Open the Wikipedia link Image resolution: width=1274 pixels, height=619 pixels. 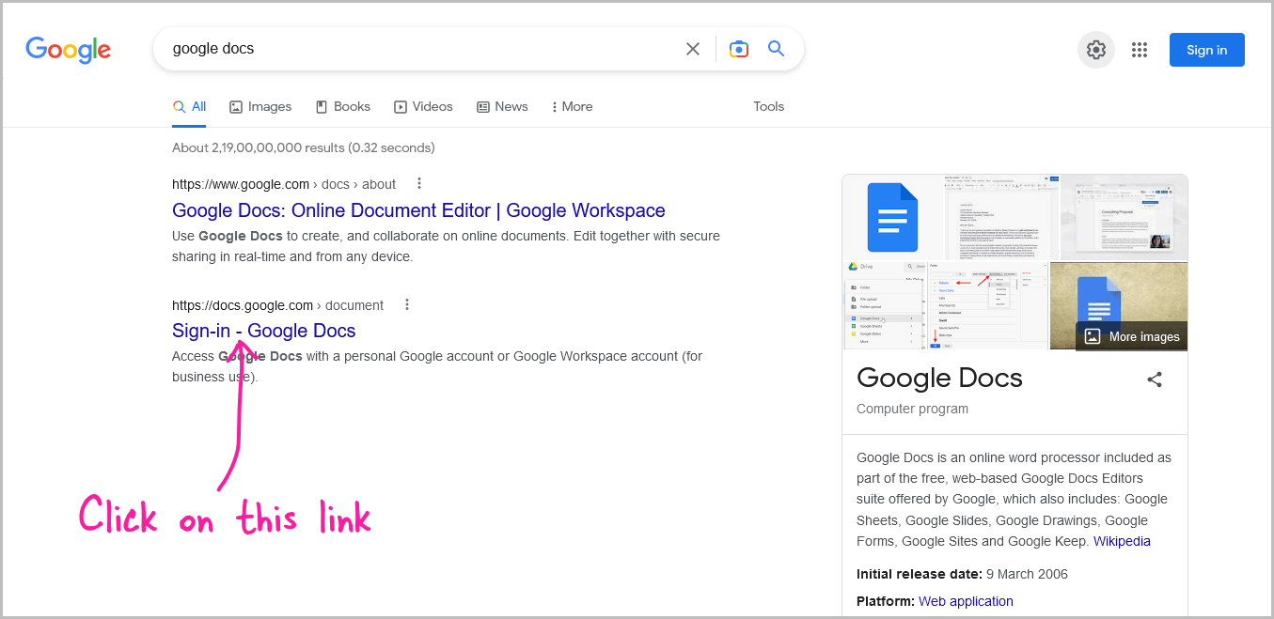pyautogui.click(x=1122, y=542)
